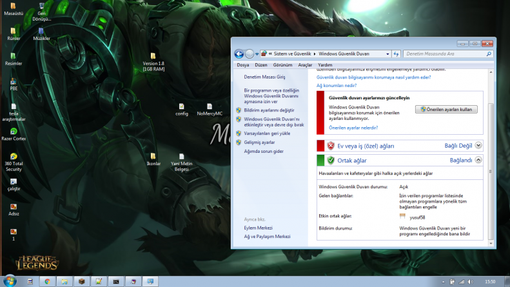Click Varsayılanları geri yükle
This screenshot has height=287, width=510.
click(267, 134)
